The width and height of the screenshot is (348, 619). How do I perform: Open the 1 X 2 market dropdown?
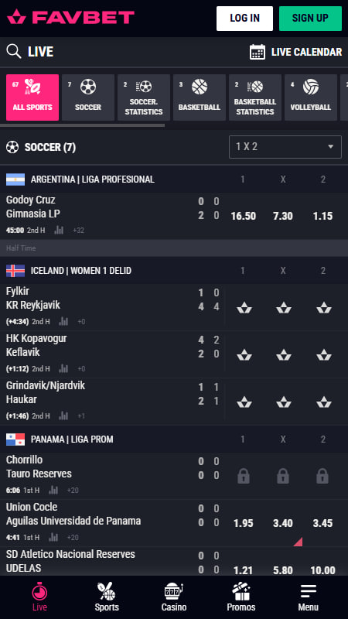point(285,147)
